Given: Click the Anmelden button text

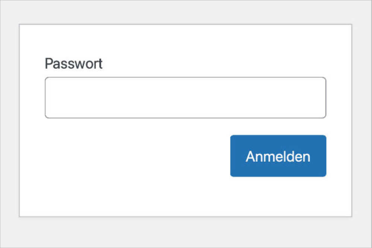Looking at the screenshot, I should (278, 157).
